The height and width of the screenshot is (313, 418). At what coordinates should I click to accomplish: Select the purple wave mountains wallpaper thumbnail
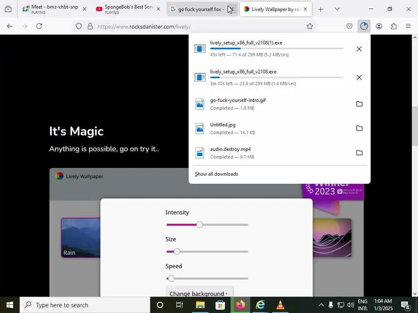pos(332,238)
